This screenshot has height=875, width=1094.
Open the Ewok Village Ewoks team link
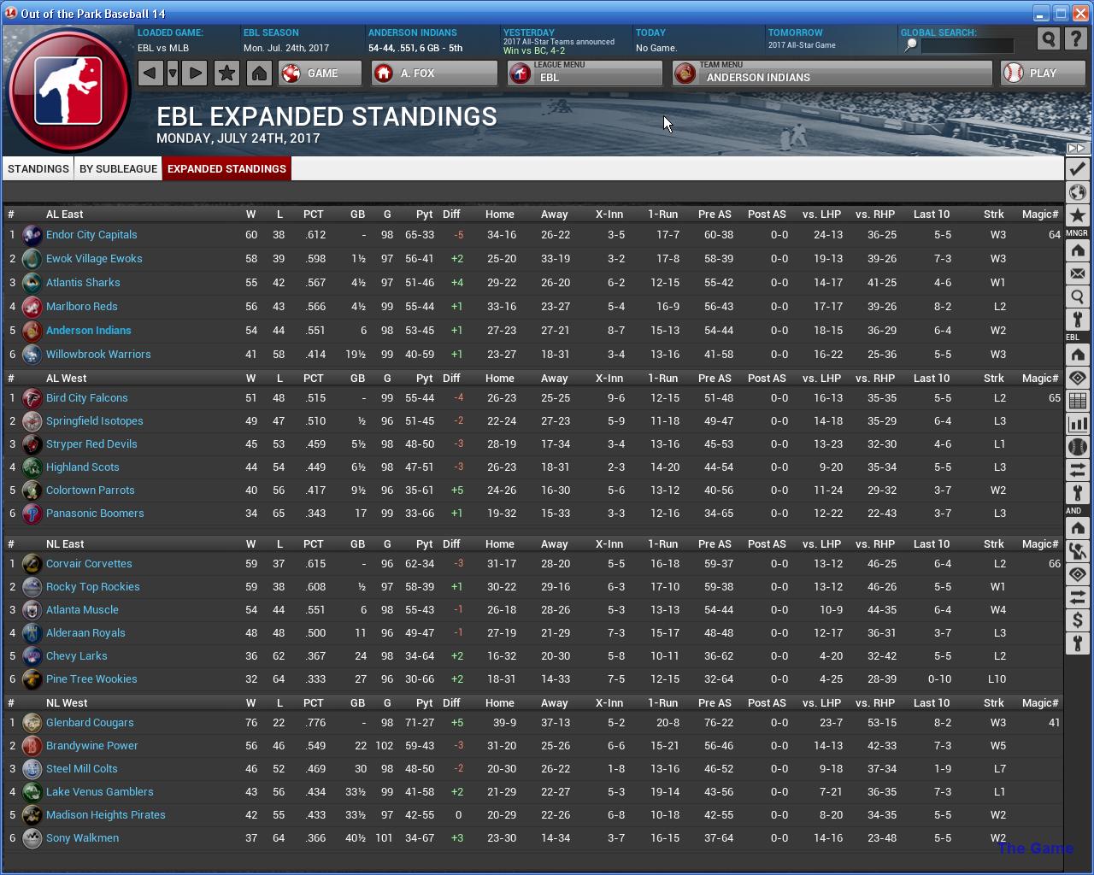(94, 259)
